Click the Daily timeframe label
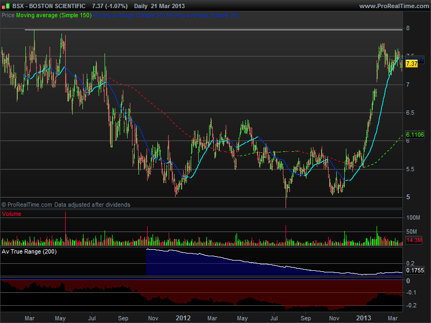The height and width of the screenshot is (323, 431). [x=142, y=6]
